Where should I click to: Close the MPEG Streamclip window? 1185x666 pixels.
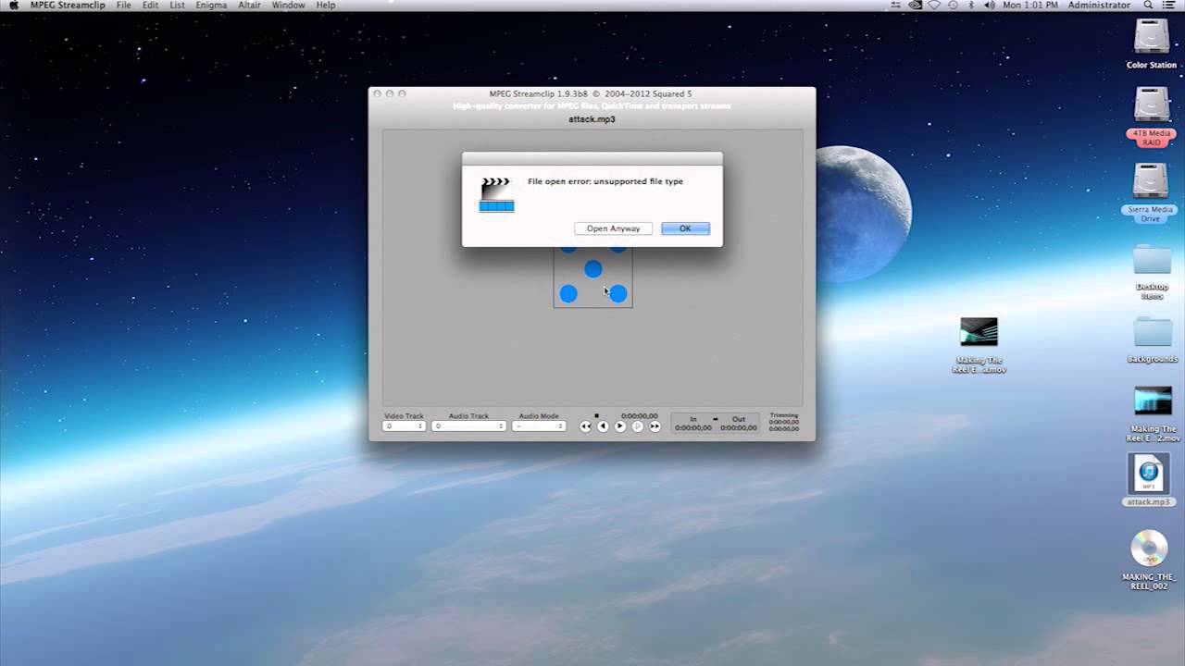tap(377, 93)
